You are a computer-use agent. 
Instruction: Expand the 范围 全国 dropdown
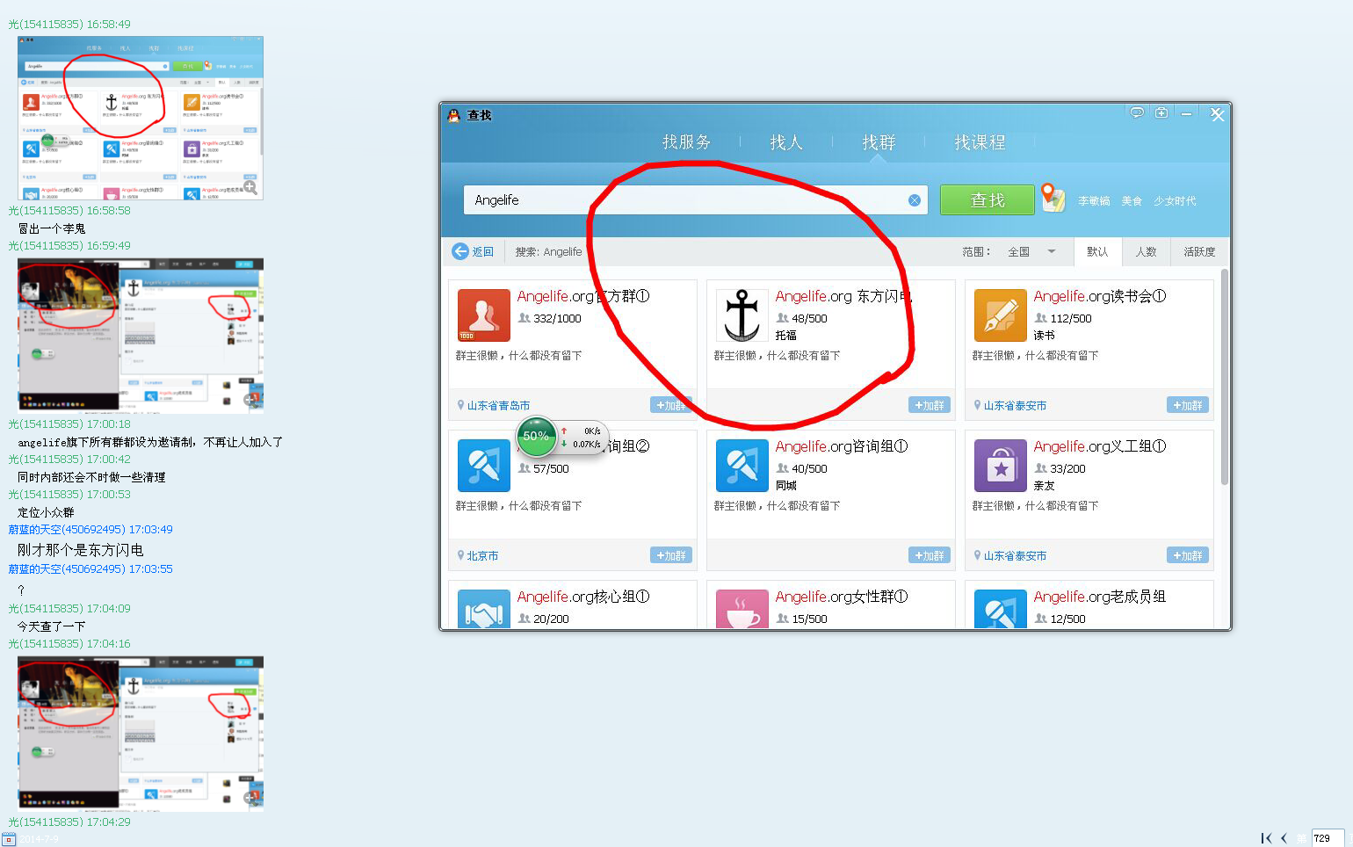coord(1051,251)
